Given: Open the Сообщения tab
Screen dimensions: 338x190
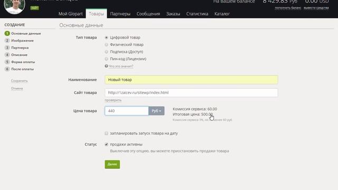Looking at the screenshot, I should click(x=148, y=14).
